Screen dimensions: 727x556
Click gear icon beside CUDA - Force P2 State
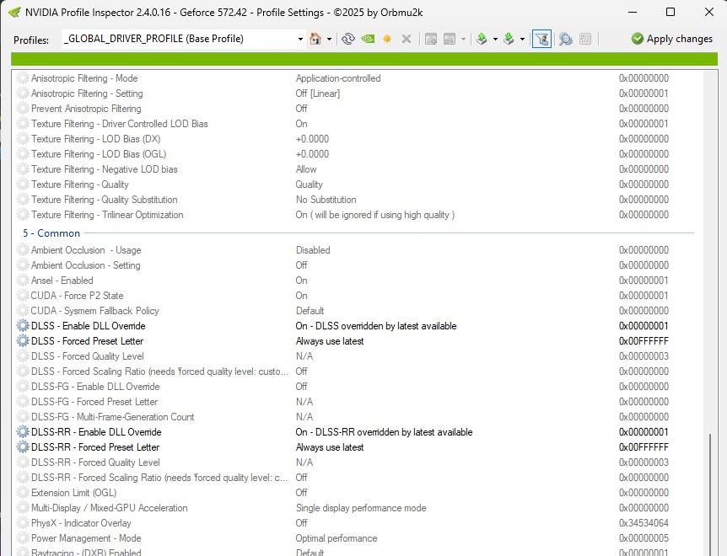click(x=23, y=296)
